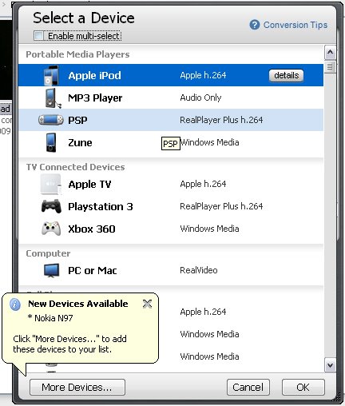Screen dimensions: 345x406
Task: Select the Xbox 360 device name
Action: pyautogui.click(x=92, y=229)
